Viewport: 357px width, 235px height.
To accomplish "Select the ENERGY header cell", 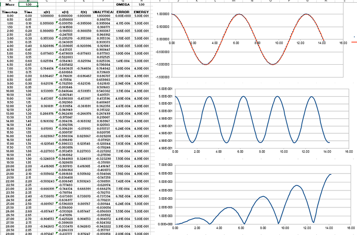I will [141, 12].
